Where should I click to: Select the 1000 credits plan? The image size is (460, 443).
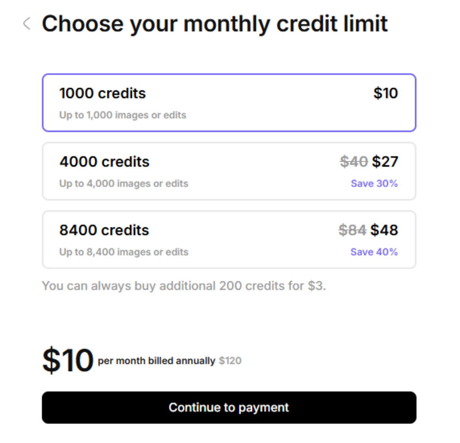coord(229,102)
